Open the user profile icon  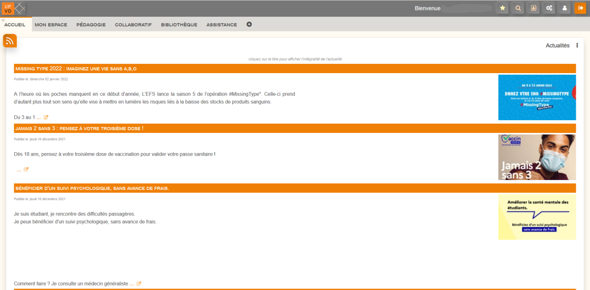[x=565, y=8]
